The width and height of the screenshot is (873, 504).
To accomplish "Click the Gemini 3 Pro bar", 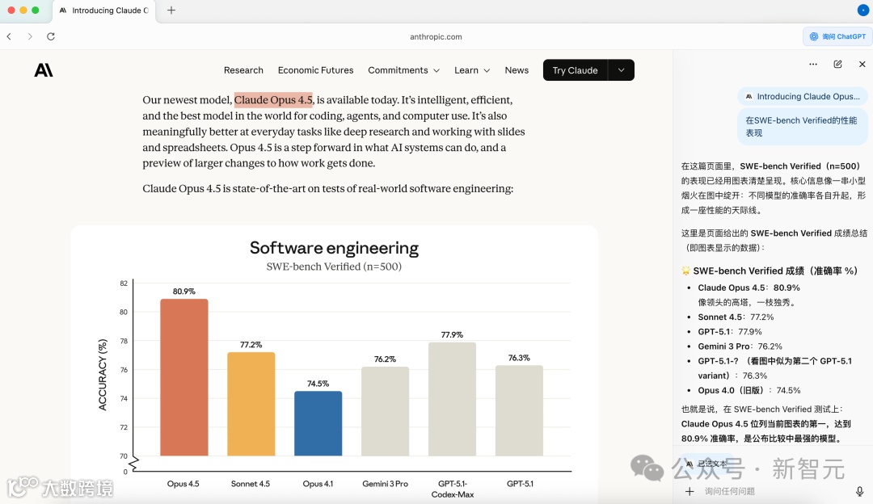I will (x=386, y=412).
